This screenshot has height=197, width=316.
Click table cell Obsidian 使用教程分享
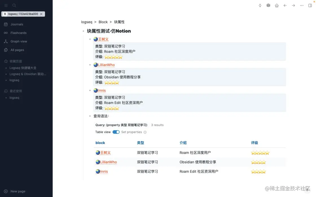pyautogui.click(x=198, y=162)
